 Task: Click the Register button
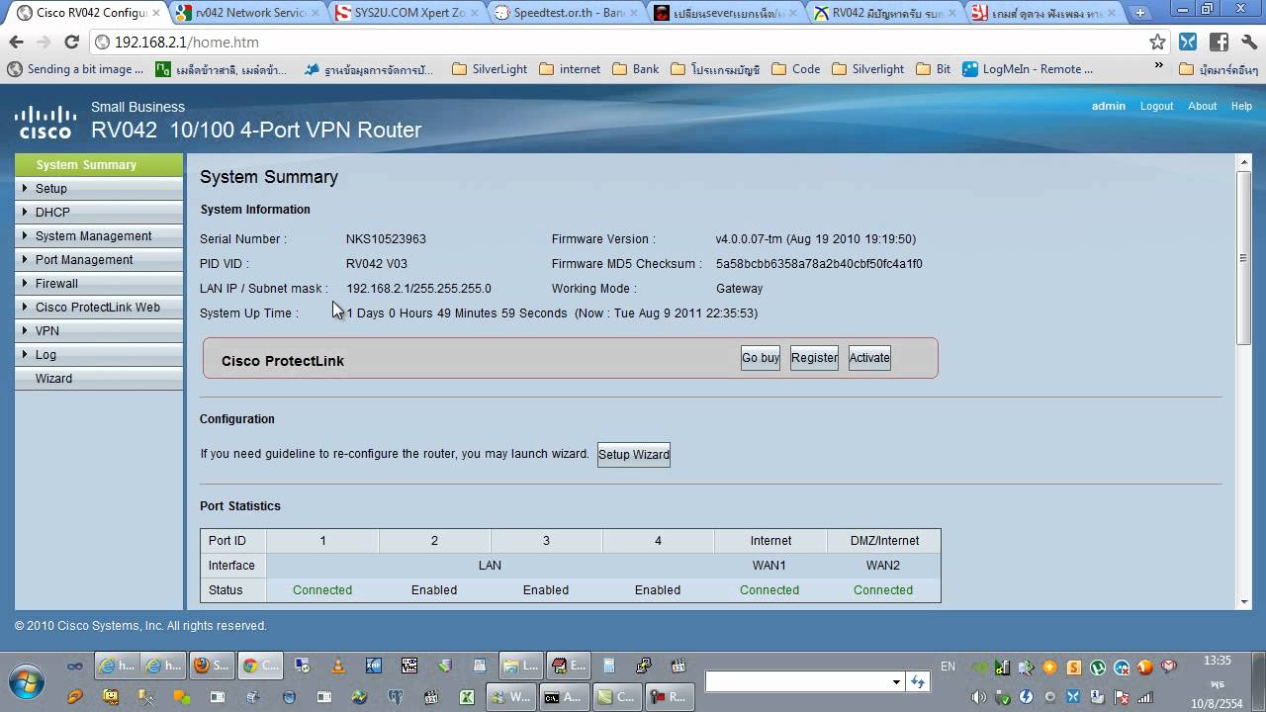tap(814, 358)
